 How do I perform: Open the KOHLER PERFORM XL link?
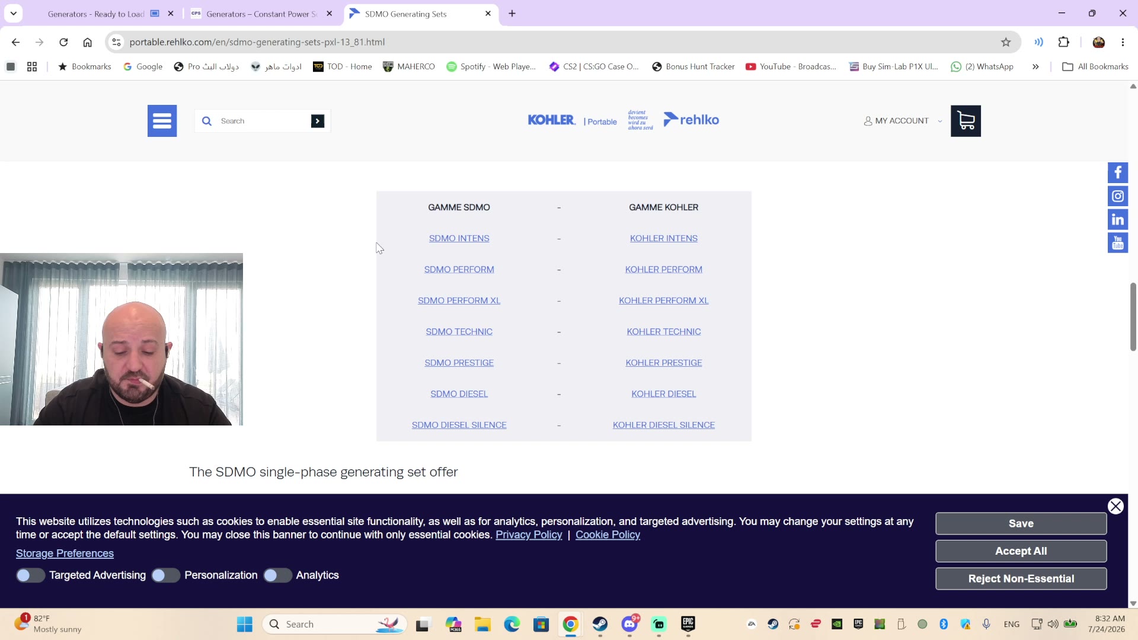point(664,300)
